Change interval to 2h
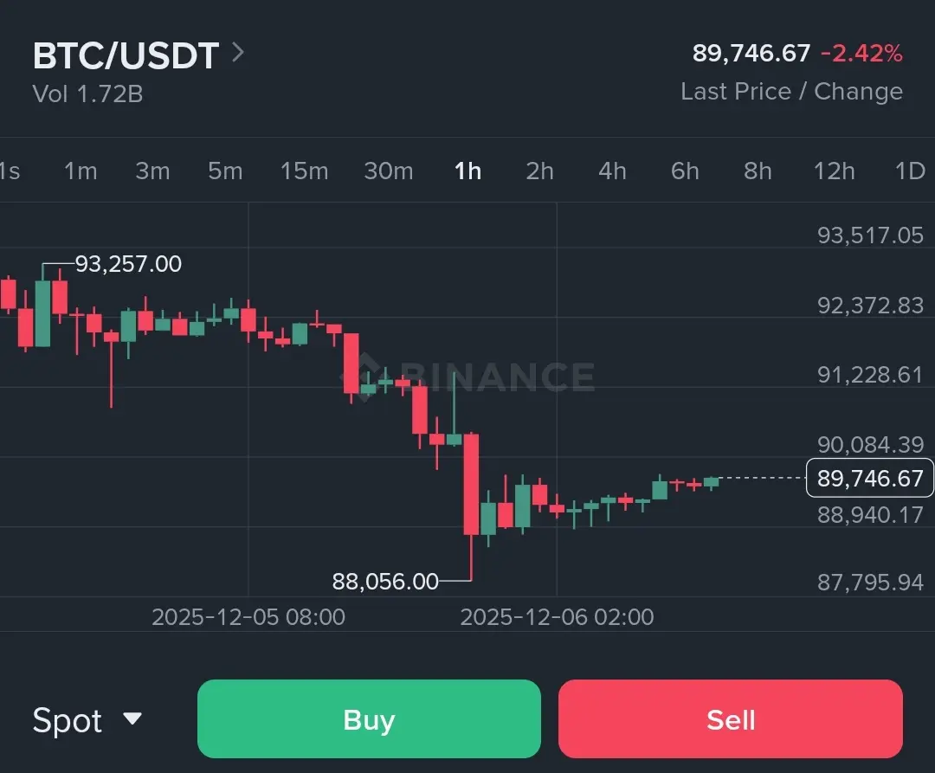The image size is (935, 773). pyautogui.click(x=539, y=171)
